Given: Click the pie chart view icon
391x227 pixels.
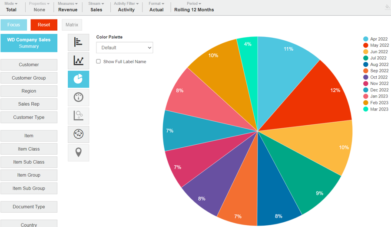Looking at the screenshot, I should coord(78,79).
